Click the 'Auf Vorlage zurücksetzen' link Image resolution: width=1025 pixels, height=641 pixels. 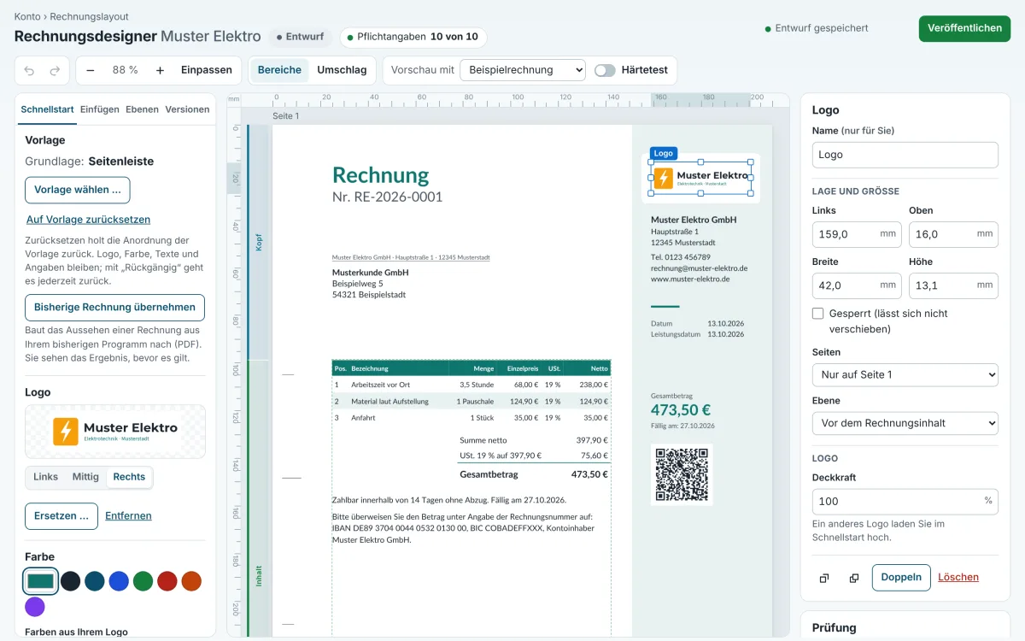(x=88, y=220)
